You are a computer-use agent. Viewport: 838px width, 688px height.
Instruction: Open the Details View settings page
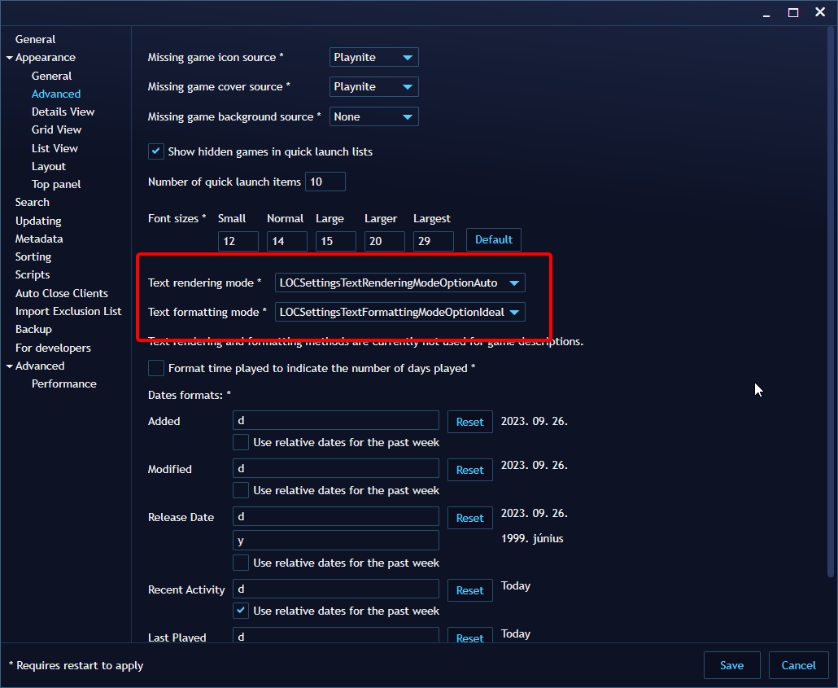63,111
